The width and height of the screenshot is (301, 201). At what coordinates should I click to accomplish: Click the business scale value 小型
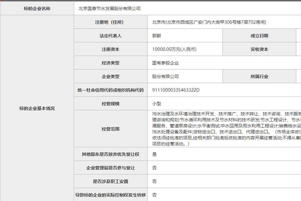pos(156,103)
